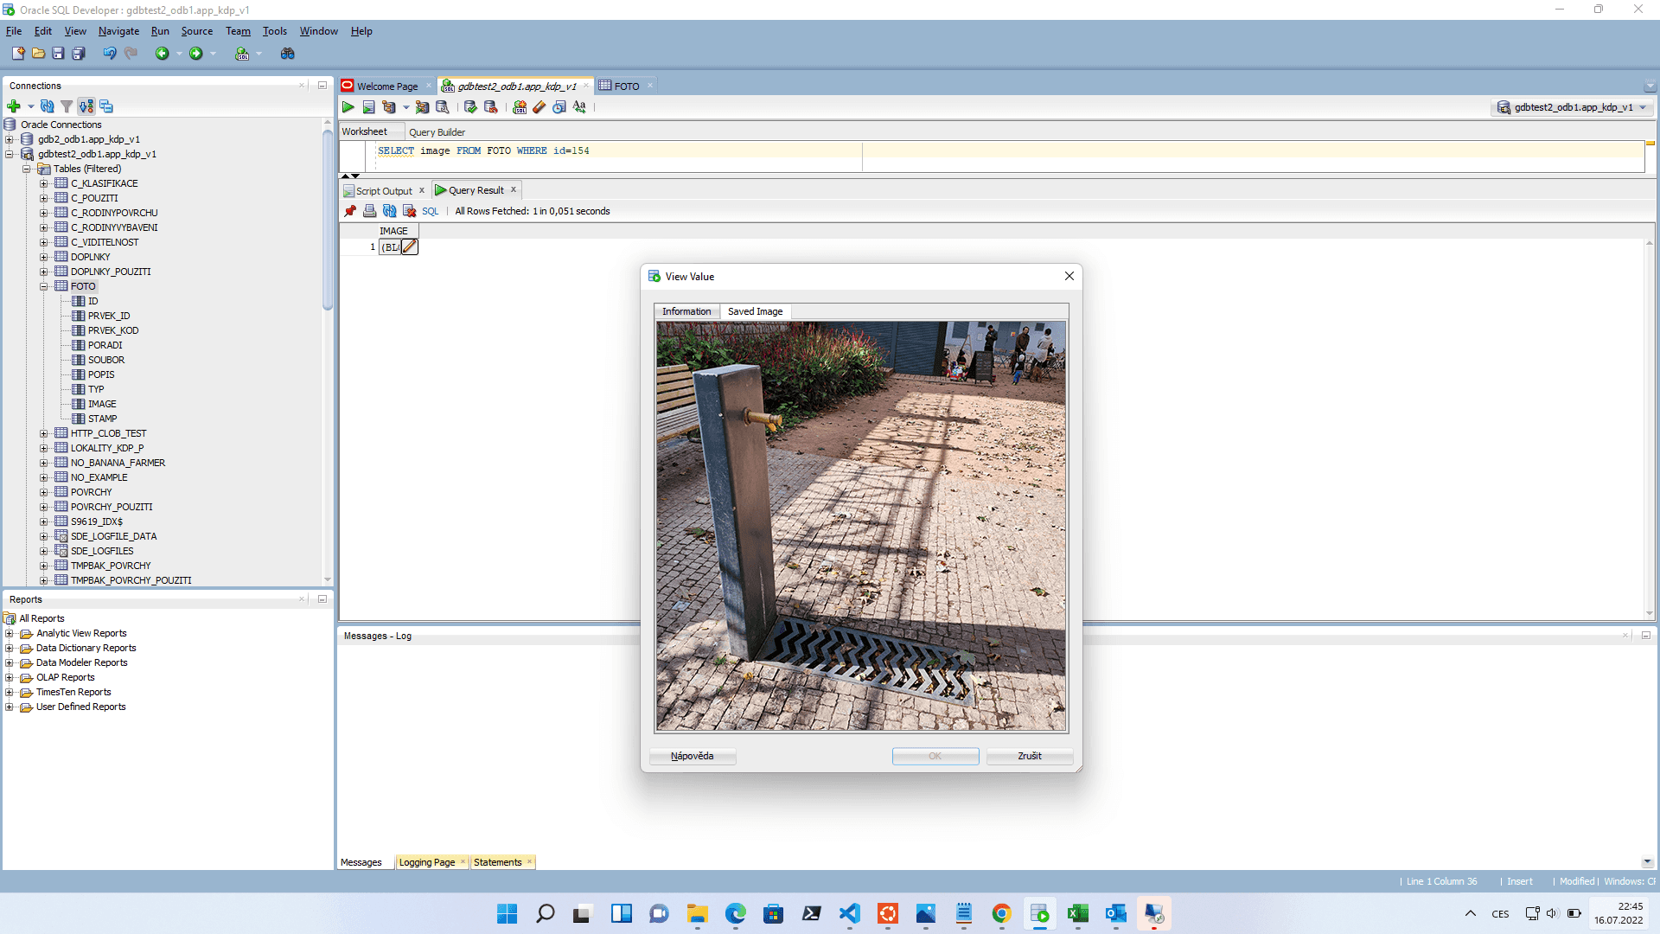Expand the POVRCHY table node
Screen dimensions: 1660x934
pyautogui.click(x=44, y=492)
